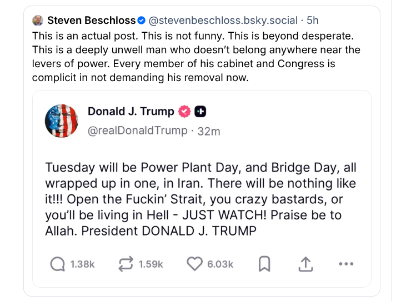
Task: Click the 5h timestamp
Action: pyautogui.click(x=313, y=21)
